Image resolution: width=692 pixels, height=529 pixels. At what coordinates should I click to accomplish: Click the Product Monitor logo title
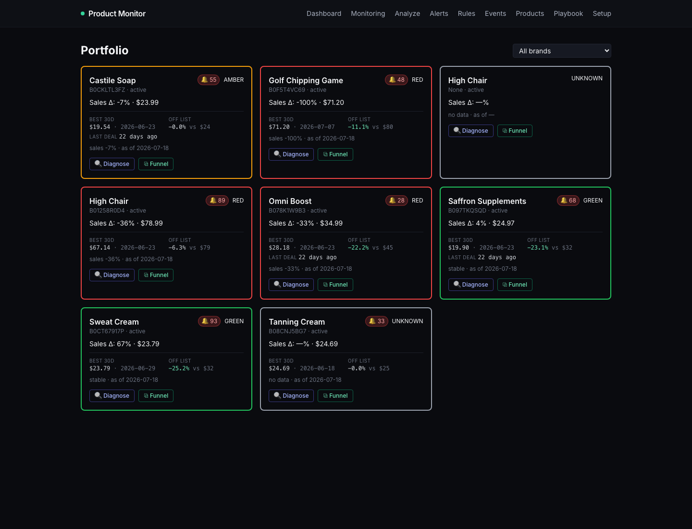[117, 13]
